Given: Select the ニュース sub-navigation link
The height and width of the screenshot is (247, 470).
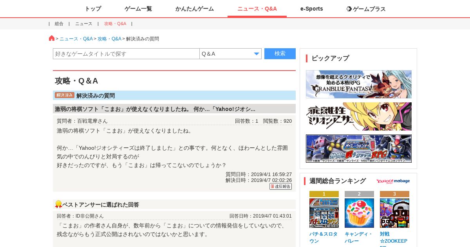Looking at the screenshot, I should [x=84, y=24].
